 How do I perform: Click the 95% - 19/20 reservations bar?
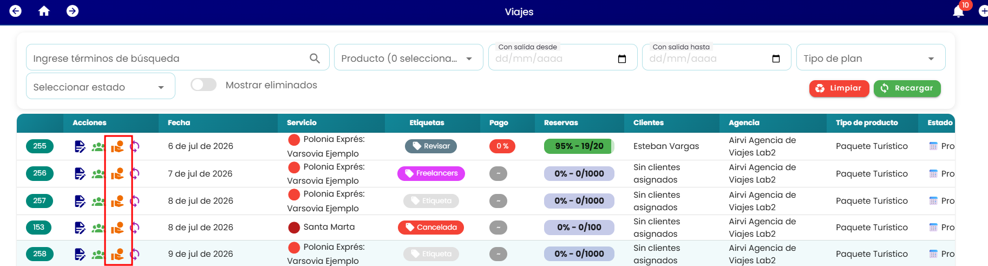point(579,146)
